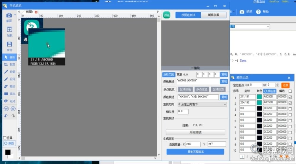This screenshot has width=296, height=164.
Task: Click row 3 black color swatch
Action: click(x=259, y=109)
